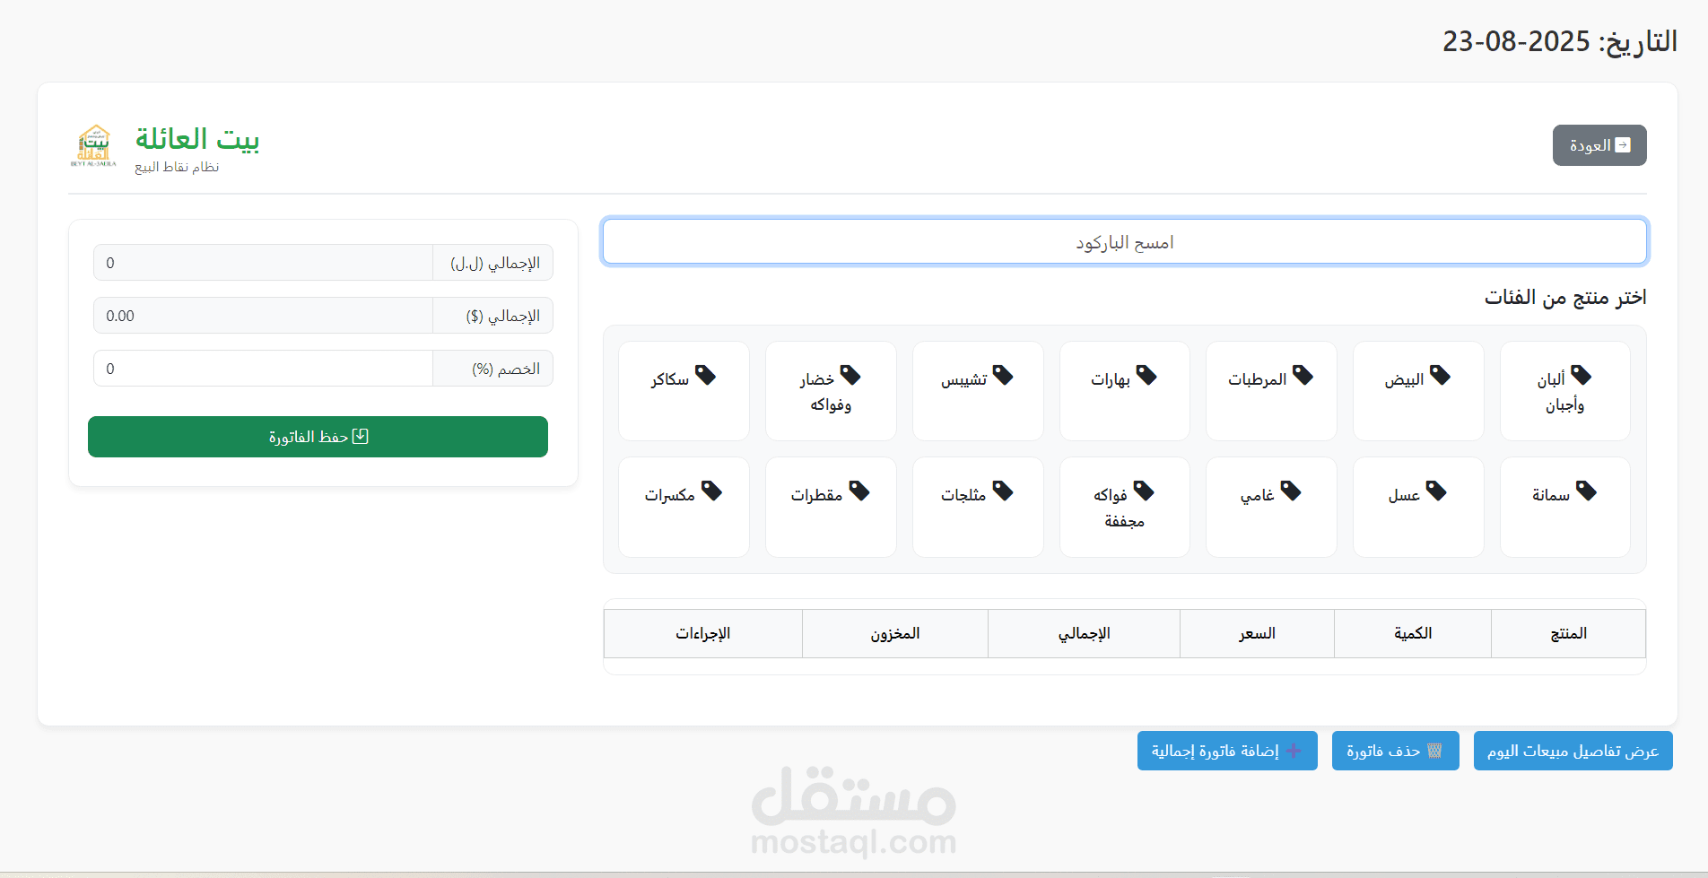Pick the فواكه مجففة category card
1708x878 pixels.
tap(1124, 507)
